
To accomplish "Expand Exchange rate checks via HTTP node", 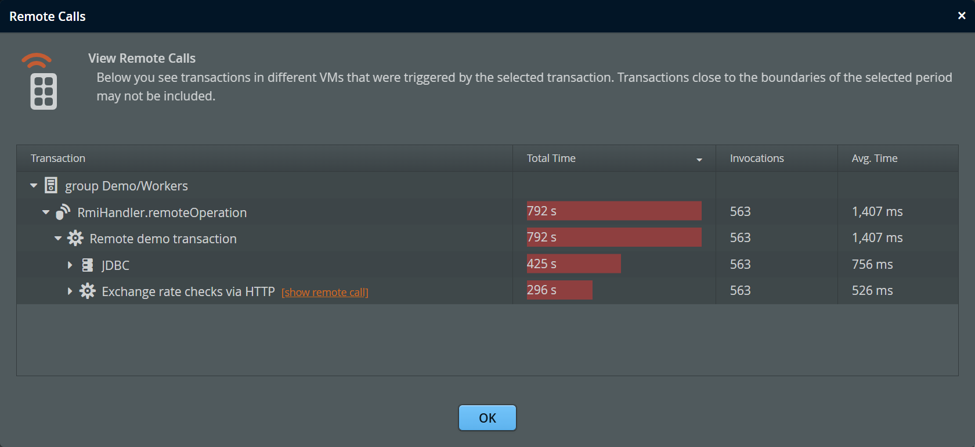I will pyautogui.click(x=70, y=291).
